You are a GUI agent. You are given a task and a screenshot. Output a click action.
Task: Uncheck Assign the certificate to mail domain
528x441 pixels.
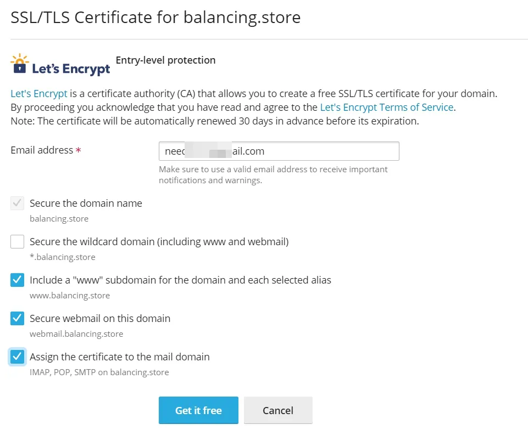[x=17, y=357]
